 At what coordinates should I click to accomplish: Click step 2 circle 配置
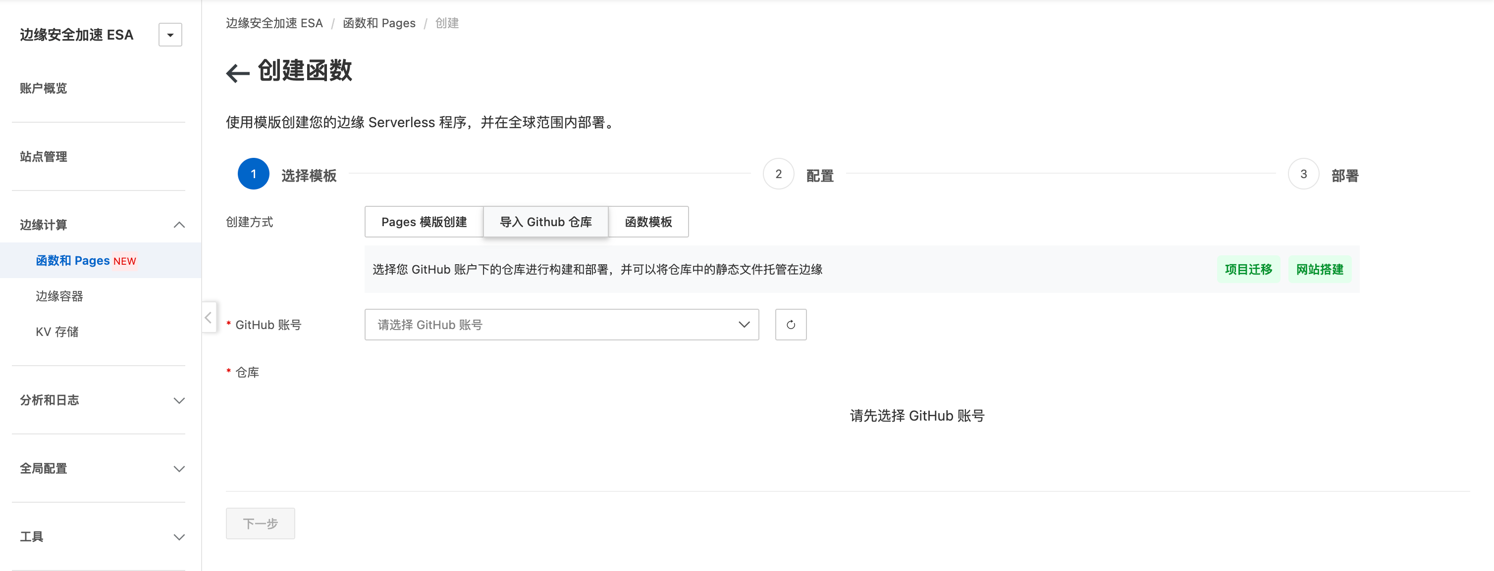pos(778,174)
